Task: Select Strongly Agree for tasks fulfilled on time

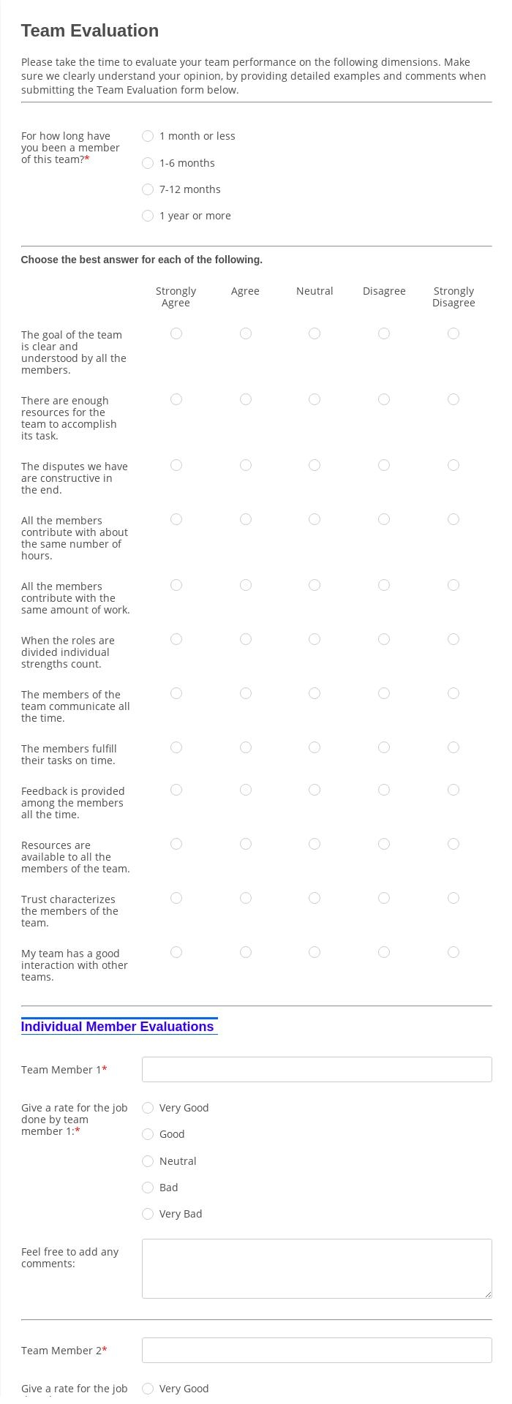Action: 176,747
